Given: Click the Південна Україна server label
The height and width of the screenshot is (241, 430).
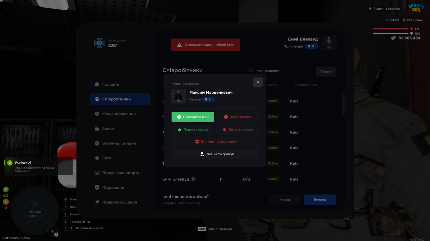Looking at the screenshot, I should point(387,9).
